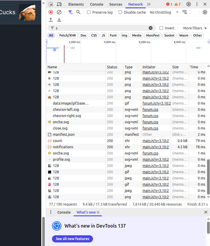Filter requests by Fetch/XHR
This screenshot has height=246, width=210.
point(68,35)
